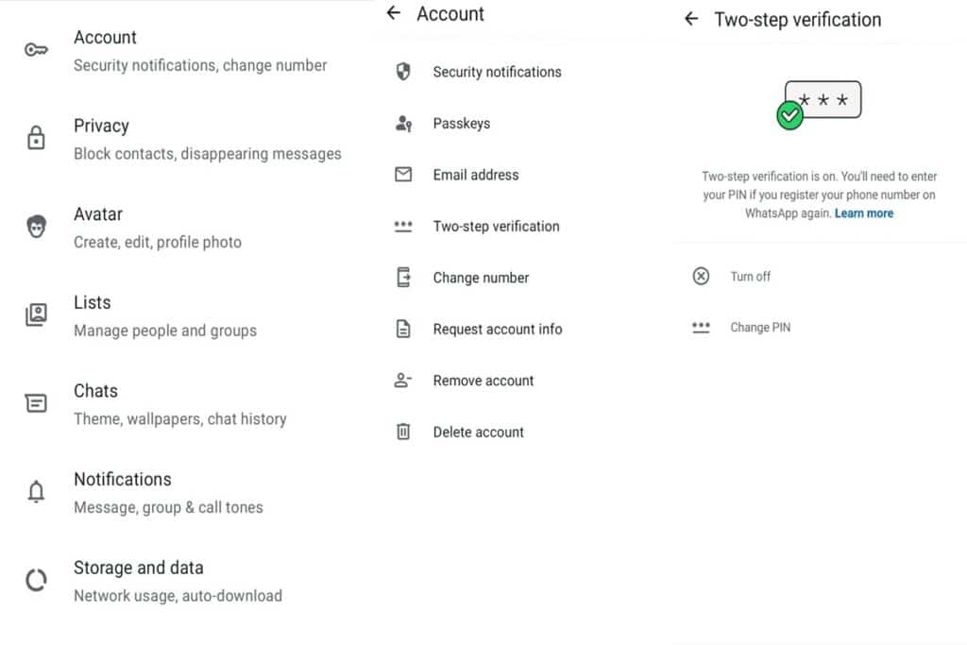Click the Passkeys person-key icon

click(403, 124)
